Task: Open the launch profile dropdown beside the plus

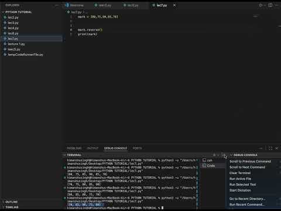Action: pos(218,155)
